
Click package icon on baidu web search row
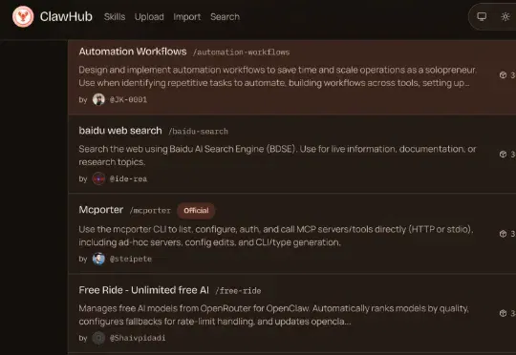point(503,155)
